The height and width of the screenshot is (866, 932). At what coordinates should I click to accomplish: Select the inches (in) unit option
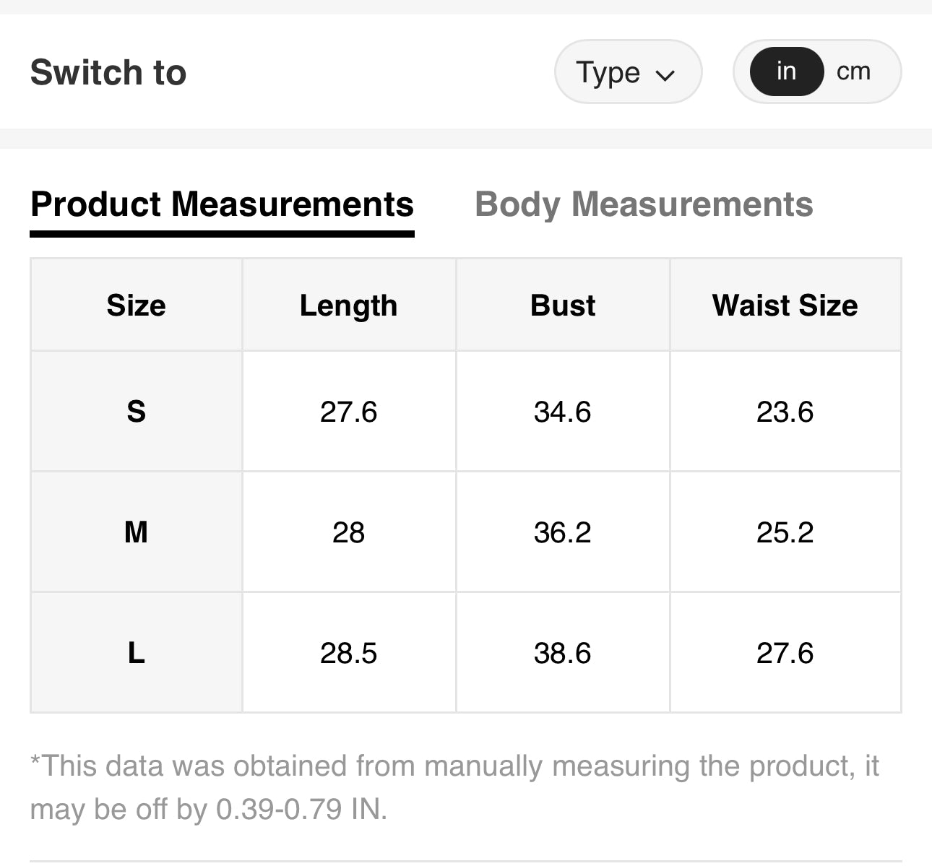[786, 72]
